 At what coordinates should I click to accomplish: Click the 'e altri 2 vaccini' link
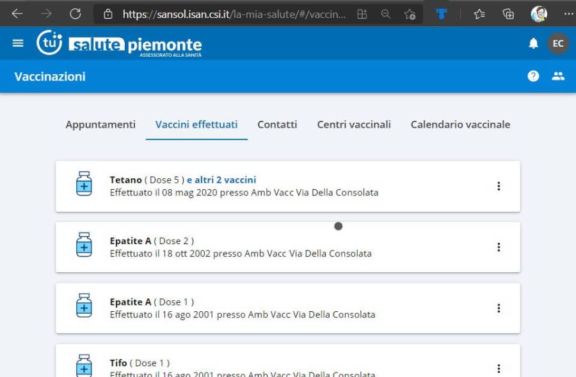[x=221, y=180]
